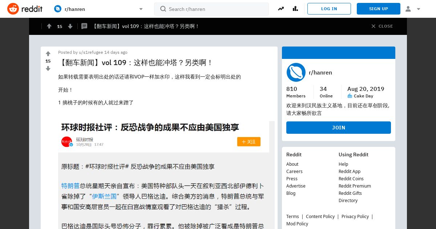Click the search magnifier icon
Viewport: 436px width, 229px height.
163,9
